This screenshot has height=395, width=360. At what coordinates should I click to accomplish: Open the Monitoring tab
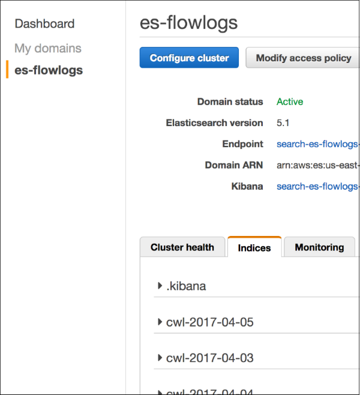[319, 247]
